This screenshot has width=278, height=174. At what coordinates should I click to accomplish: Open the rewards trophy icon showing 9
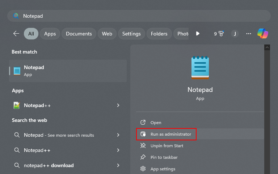[x=219, y=34]
